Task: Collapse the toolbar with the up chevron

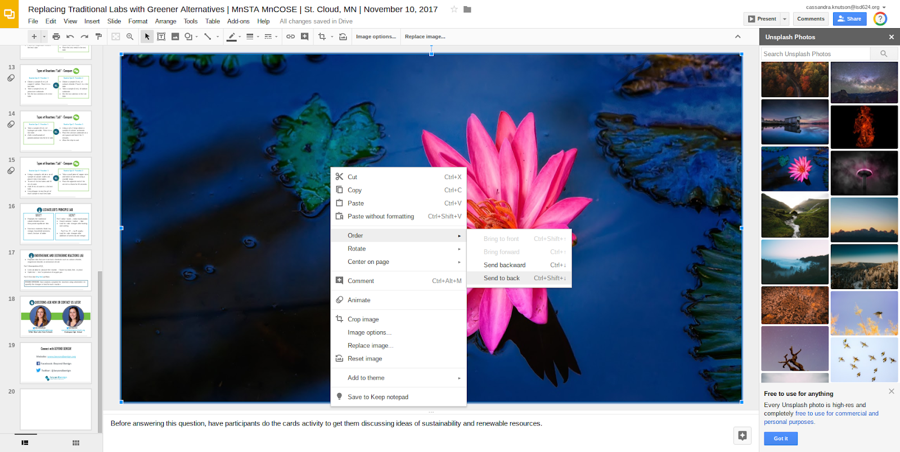Action: click(738, 36)
